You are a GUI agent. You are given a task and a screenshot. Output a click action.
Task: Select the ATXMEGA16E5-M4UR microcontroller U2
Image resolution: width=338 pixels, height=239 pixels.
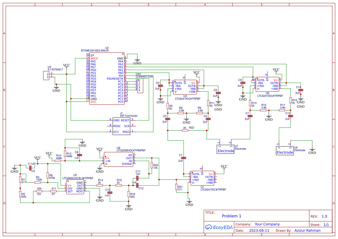[x=107, y=79]
